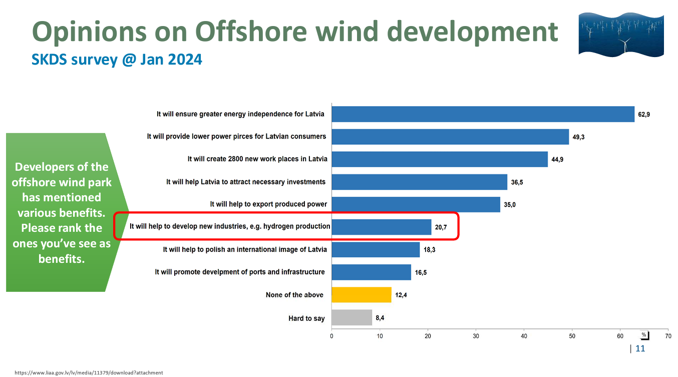Select the gray 'Hard to say' bar
This screenshot has width=678, height=377.
click(x=352, y=317)
